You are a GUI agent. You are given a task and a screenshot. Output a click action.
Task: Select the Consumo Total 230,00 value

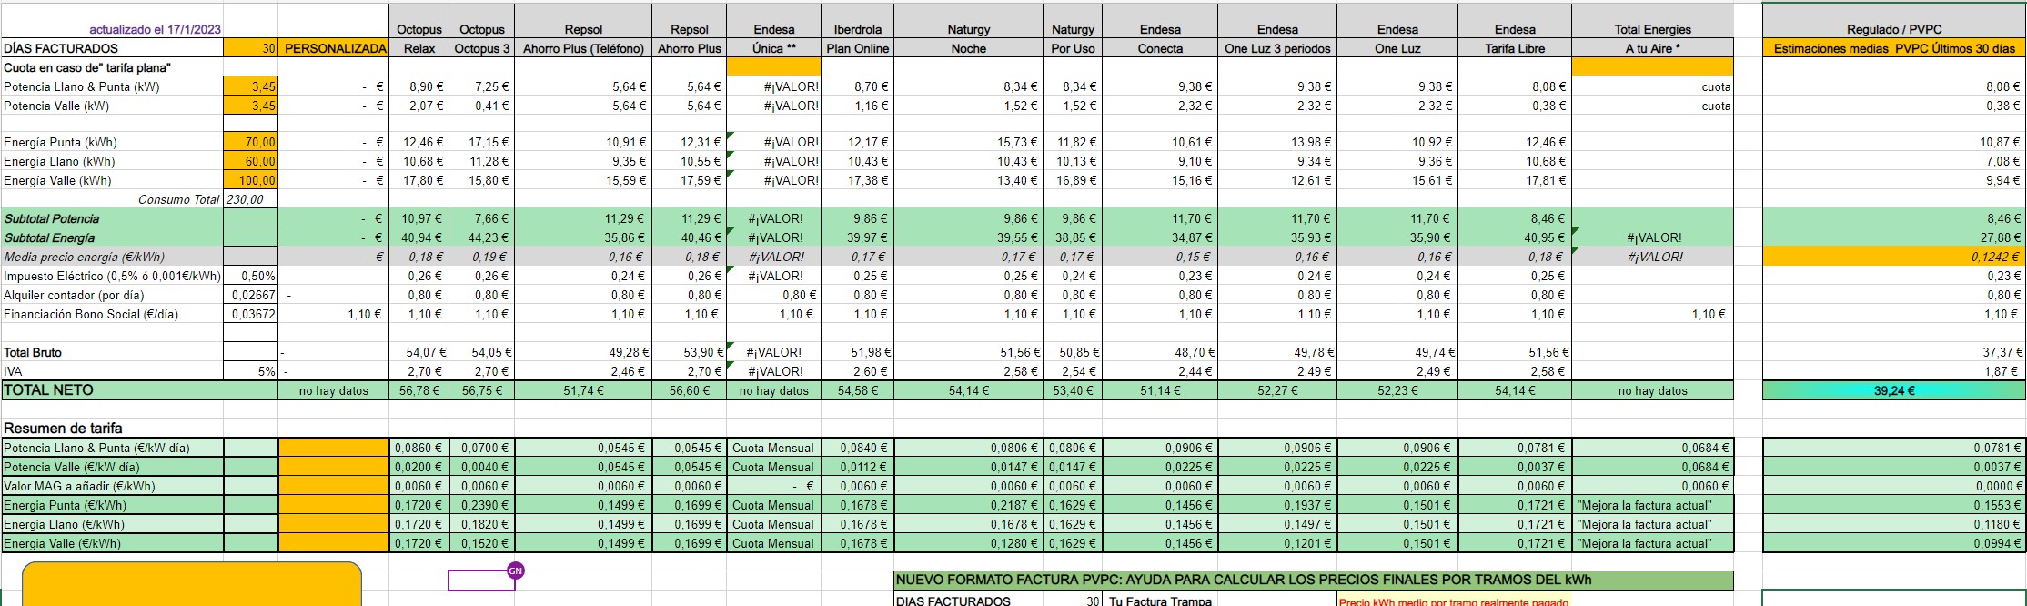pyautogui.click(x=250, y=199)
